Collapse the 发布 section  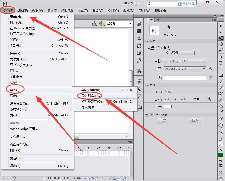(147, 41)
